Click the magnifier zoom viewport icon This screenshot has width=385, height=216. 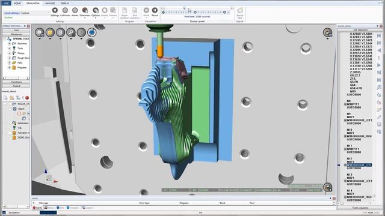tap(71, 32)
